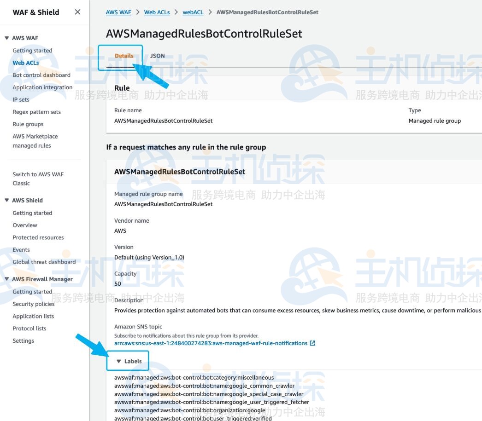The width and height of the screenshot is (482, 421).
Task: Open the AWS WAF breadcrumb link
Action: coord(118,12)
